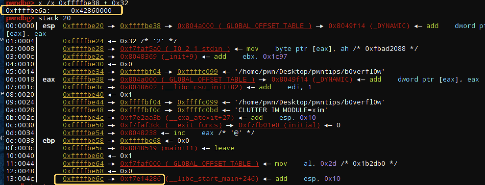Screen dimensions: 485x185
Task: Click the 0x1b2db0 comment on row 11
Action: click(369, 164)
